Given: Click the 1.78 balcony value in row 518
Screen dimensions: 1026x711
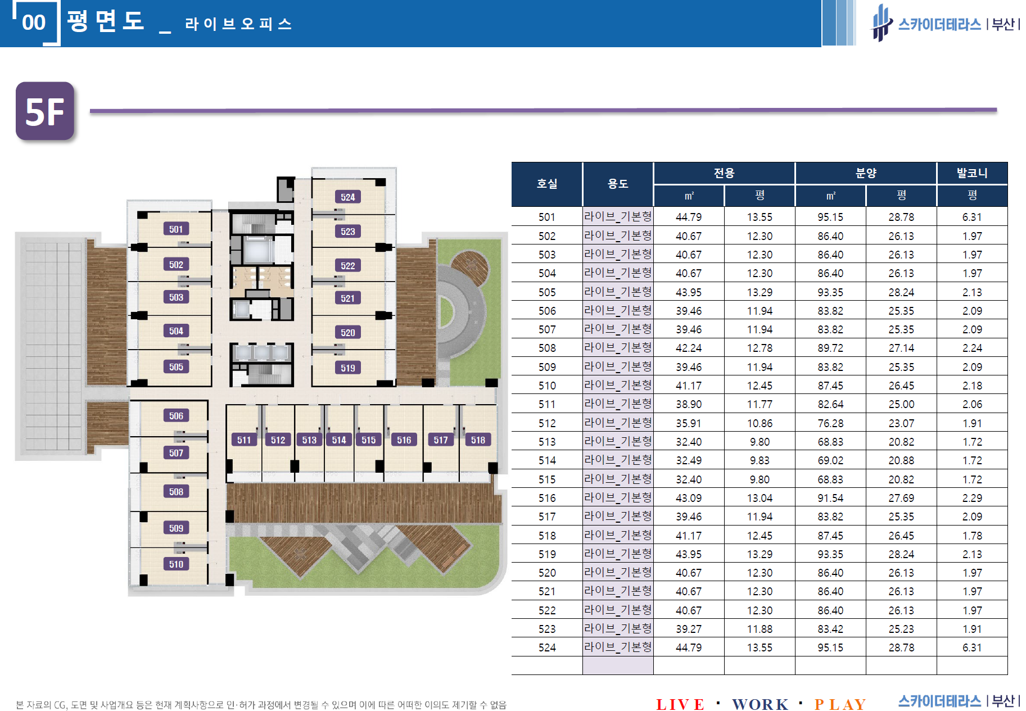Looking at the screenshot, I should 972,536.
